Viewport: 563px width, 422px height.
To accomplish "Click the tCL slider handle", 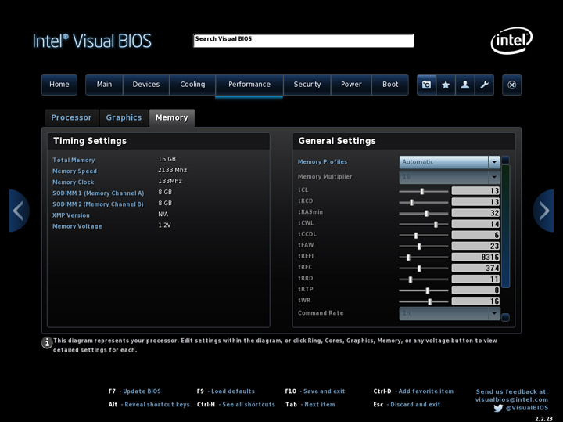I will [x=422, y=191].
